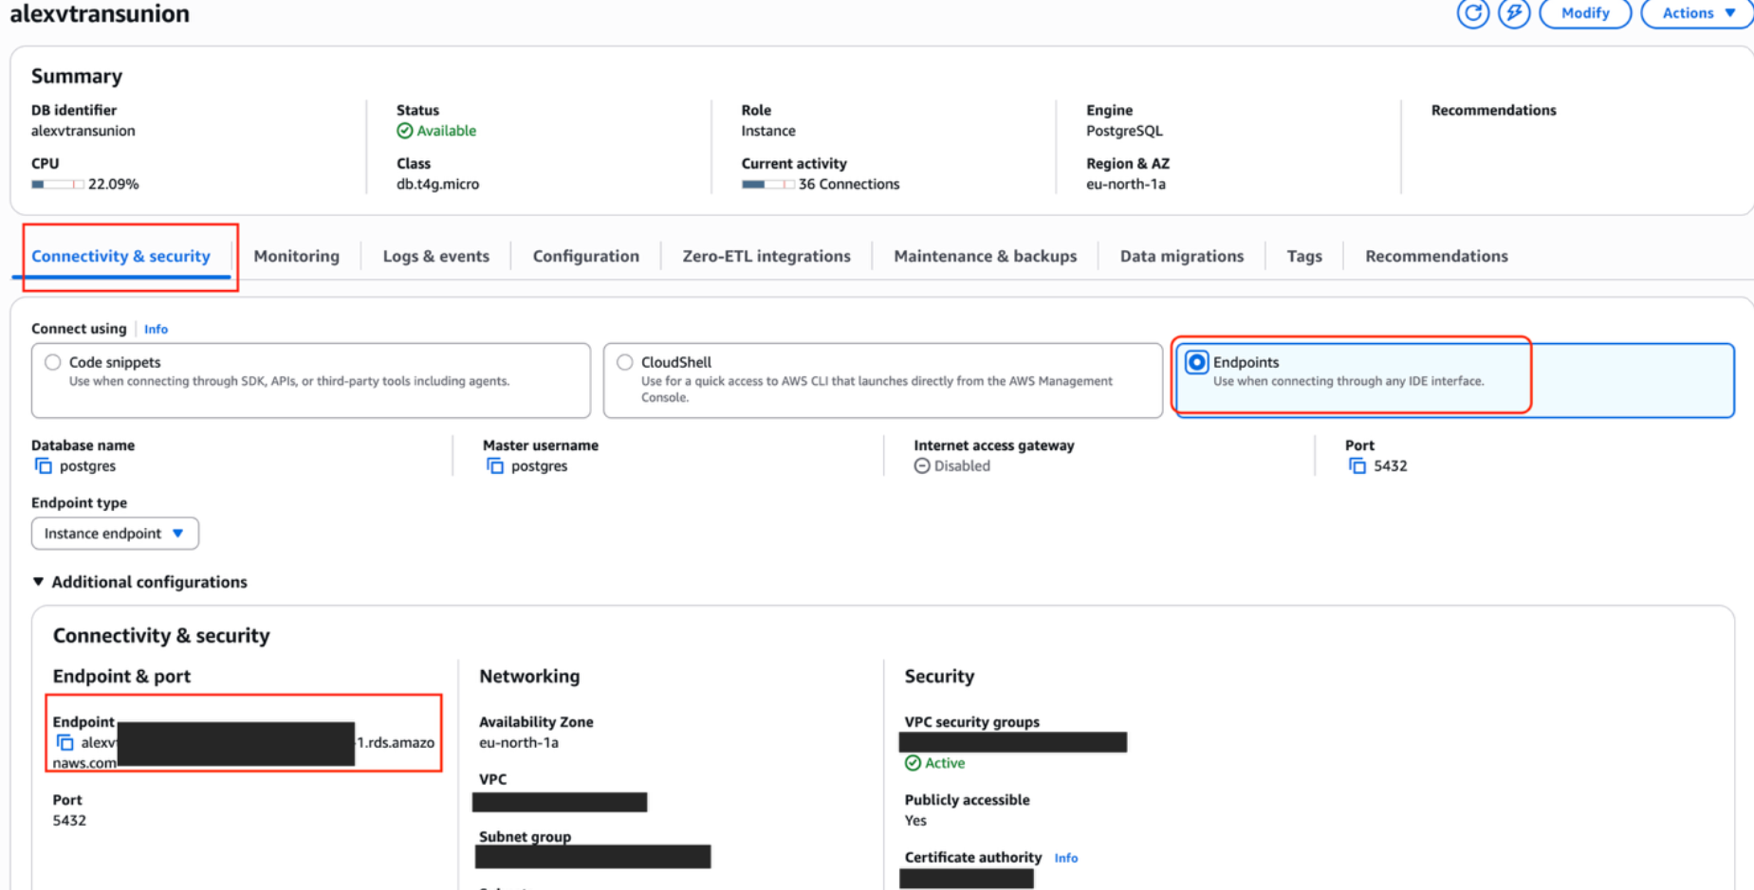The image size is (1754, 890).
Task: Open the Maintenance & backups tab
Action: [985, 256]
